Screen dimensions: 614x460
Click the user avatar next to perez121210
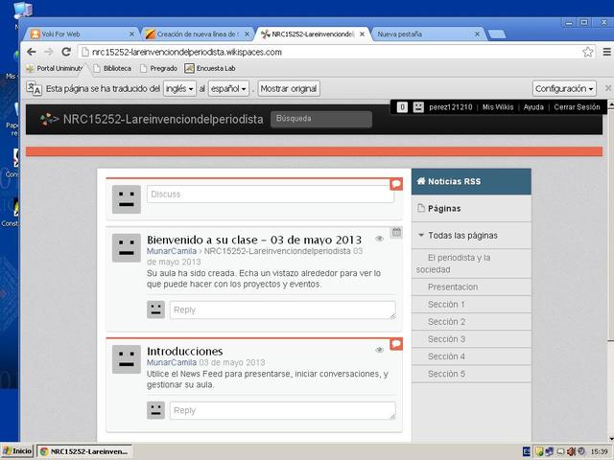click(x=418, y=107)
